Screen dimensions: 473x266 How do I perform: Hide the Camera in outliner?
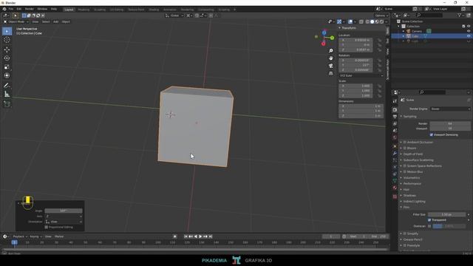469,31
